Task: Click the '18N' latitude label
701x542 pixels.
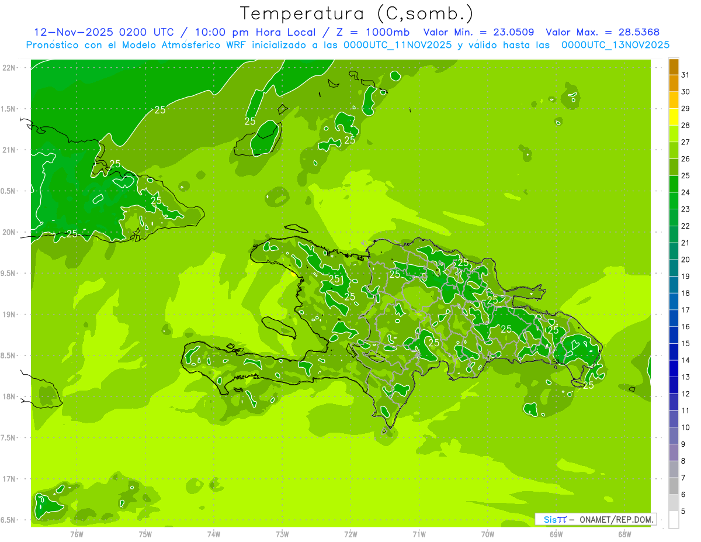Action: (9, 396)
